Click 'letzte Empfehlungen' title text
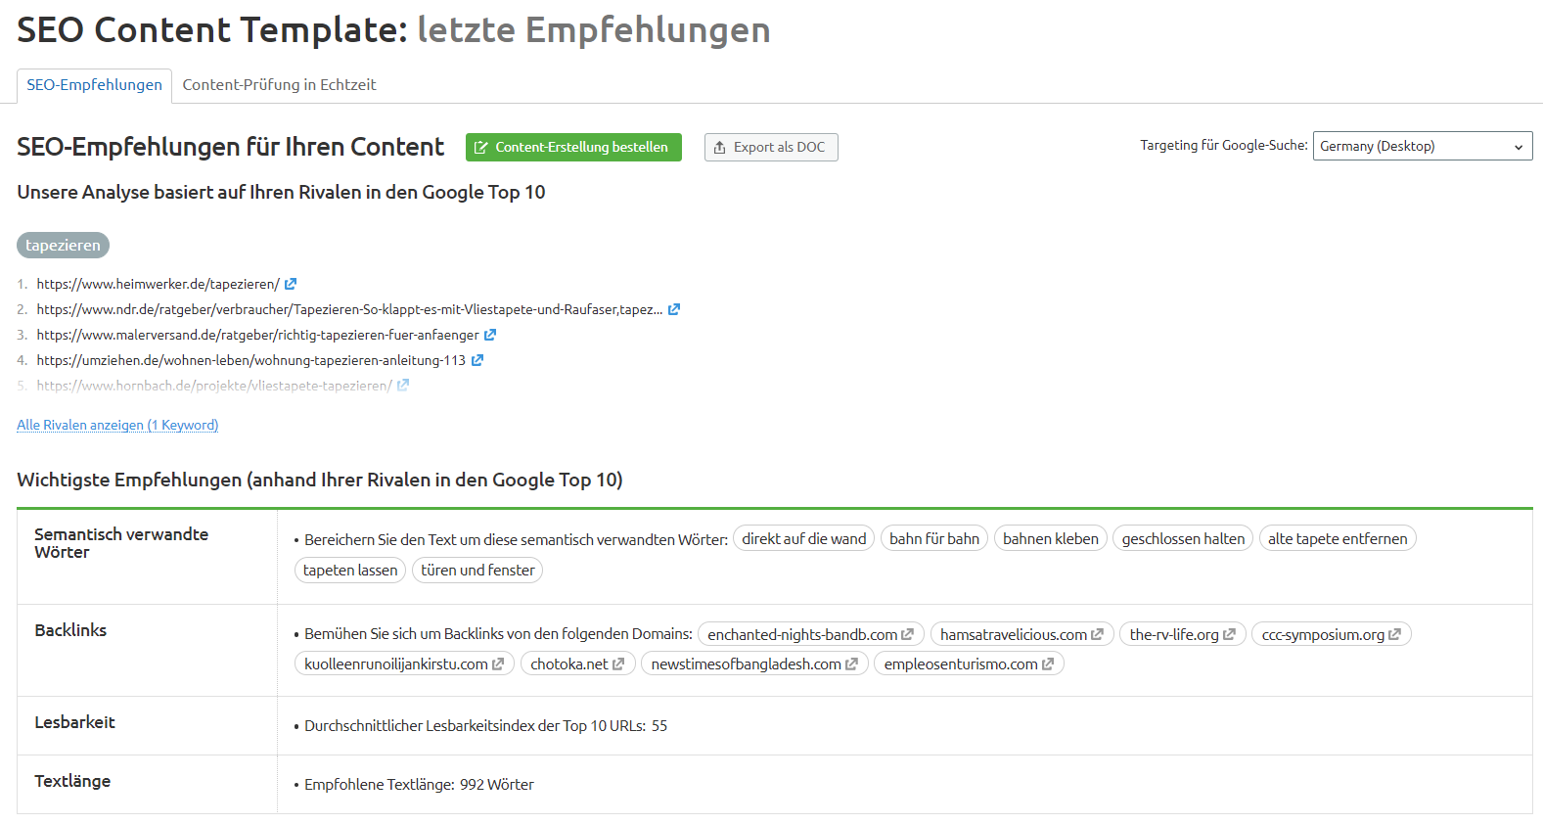This screenshot has height=824, width=1543. pyautogui.click(x=594, y=29)
